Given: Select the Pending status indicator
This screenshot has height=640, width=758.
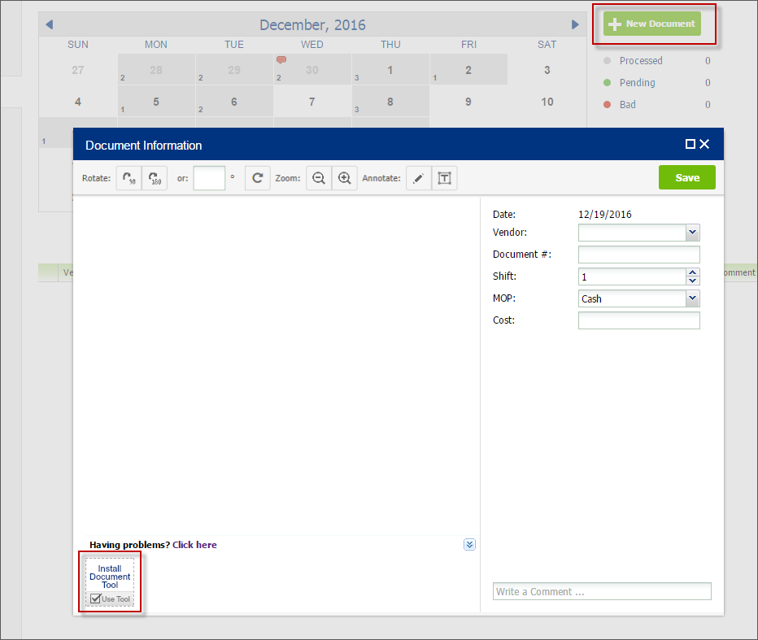Looking at the screenshot, I should tap(606, 82).
